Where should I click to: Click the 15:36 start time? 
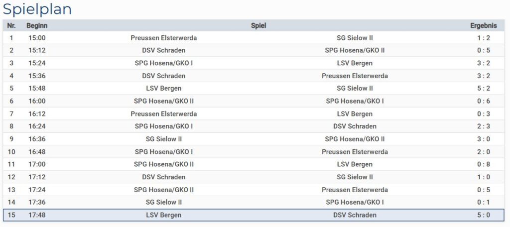click(37, 76)
